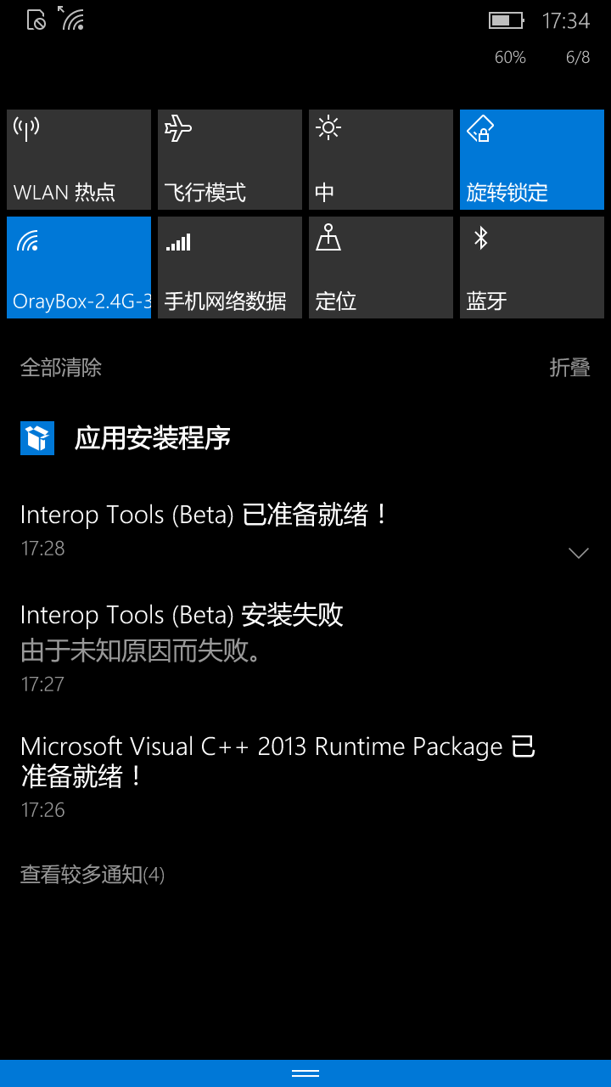Disable the rotation lock tile
Screen dimensions: 611x1087
tap(532, 160)
